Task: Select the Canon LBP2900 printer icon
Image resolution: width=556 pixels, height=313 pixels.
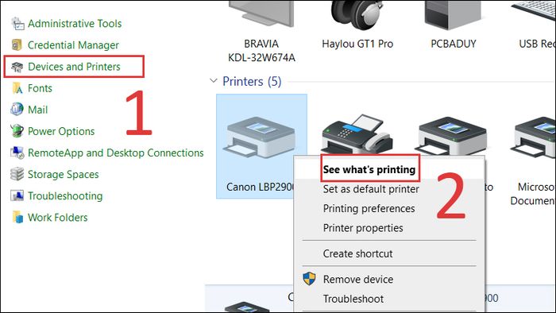Action: (x=259, y=137)
